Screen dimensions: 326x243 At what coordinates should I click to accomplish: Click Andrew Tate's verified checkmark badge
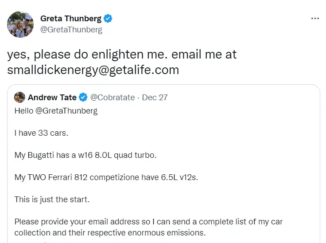84,97
